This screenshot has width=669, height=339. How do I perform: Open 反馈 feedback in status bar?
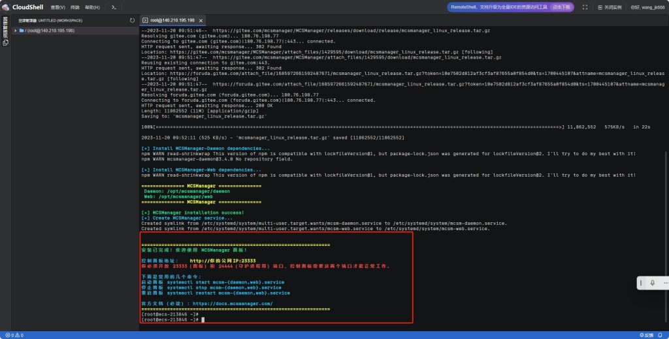coord(646,335)
